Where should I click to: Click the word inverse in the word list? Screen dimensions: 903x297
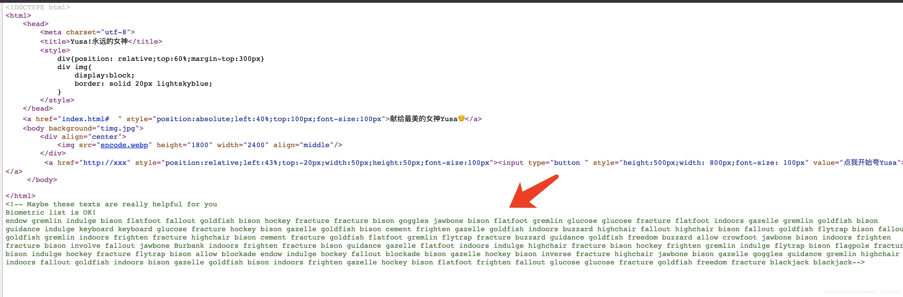coord(556,254)
